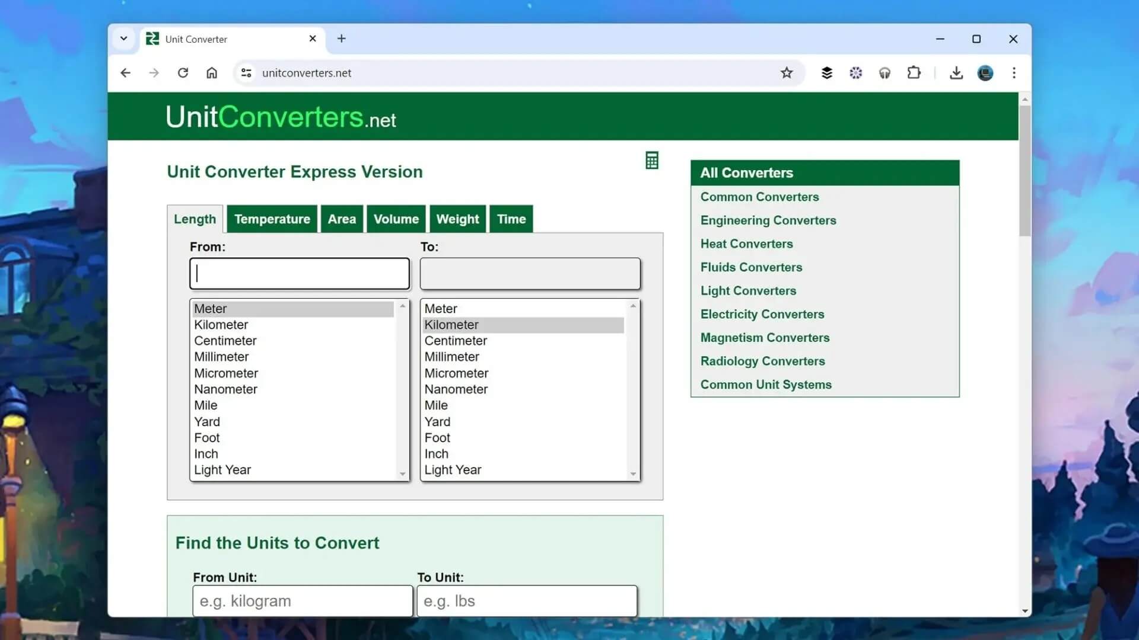Click the browser extensions icon

point(914,73)
